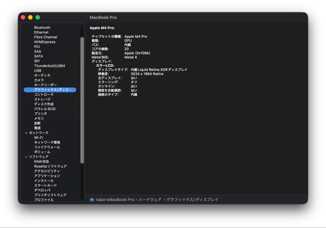This screenshot has height=228, width=326.
Task: Open オーディオ sidebar entry
Action: [42, 75]
